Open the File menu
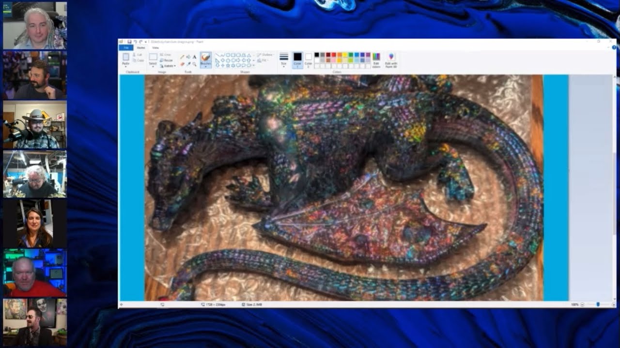This screenshot has height=348, width=620. [x=126, y=48]
